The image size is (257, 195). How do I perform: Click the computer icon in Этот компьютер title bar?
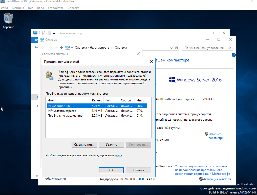[x=35, y=33]
